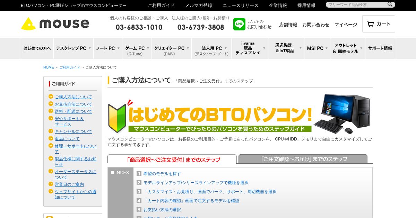Open 店舗情報 link
The height and width of the screenshot is (218, 416).
[288, 25]
